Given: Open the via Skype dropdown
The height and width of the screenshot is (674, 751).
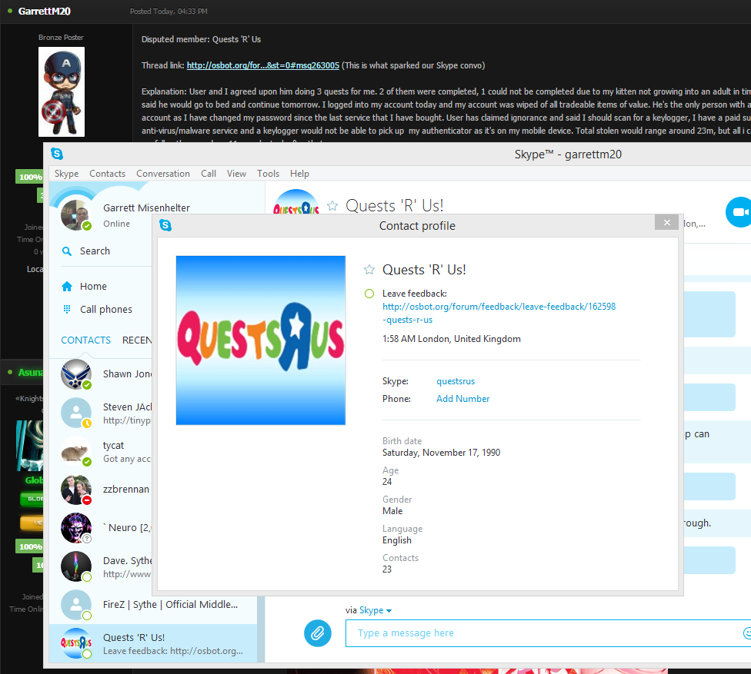Looking at the screenshot, I should [x=375, y=610].
